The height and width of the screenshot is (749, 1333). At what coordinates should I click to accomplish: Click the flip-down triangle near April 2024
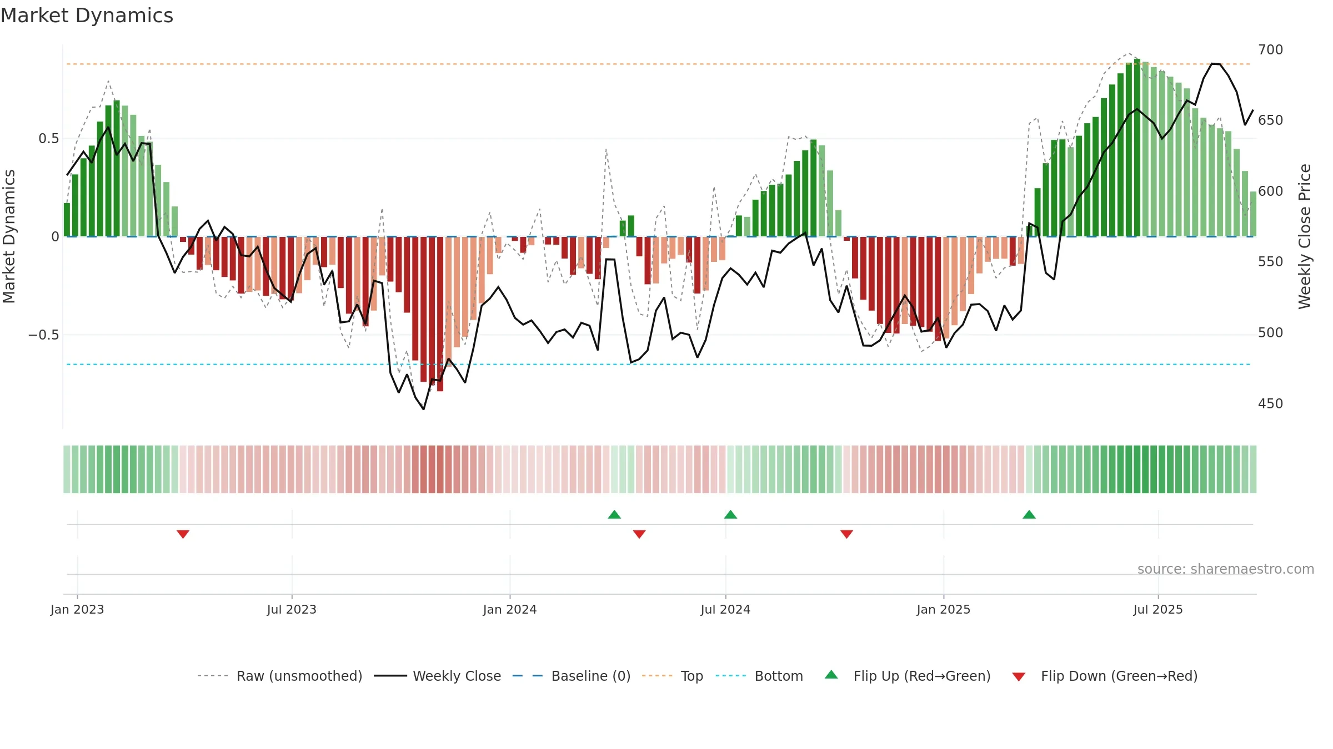[x=639, y=534]
